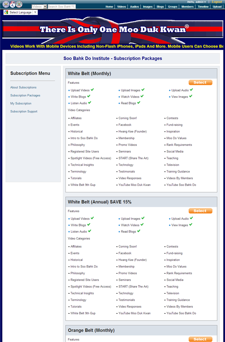Click Spotlight Videos (Free Access) in White Belt (Monthly)
This screenshot has height=342, width=225.
click(91, 158)
